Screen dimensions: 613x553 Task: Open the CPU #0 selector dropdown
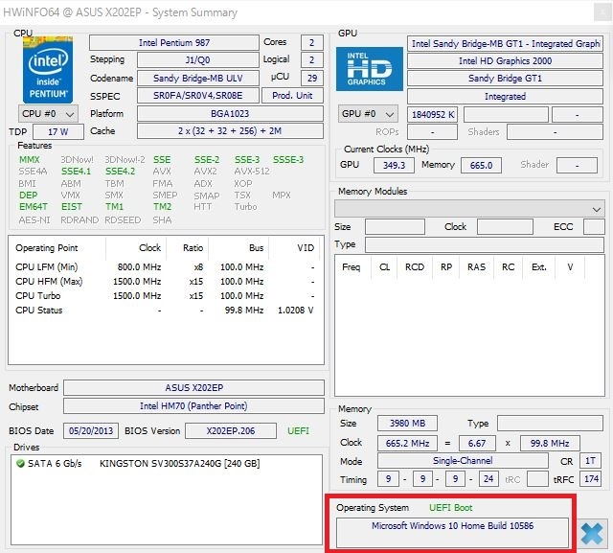tap(48, 114)
